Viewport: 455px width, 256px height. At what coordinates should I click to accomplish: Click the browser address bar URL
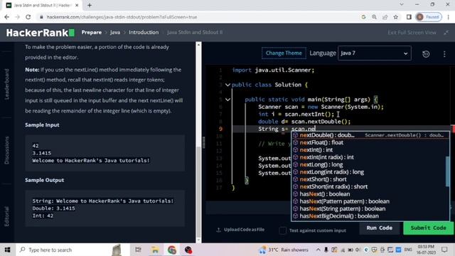[122, 17]
